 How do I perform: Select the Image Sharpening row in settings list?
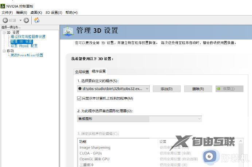(x=95, y=147)
